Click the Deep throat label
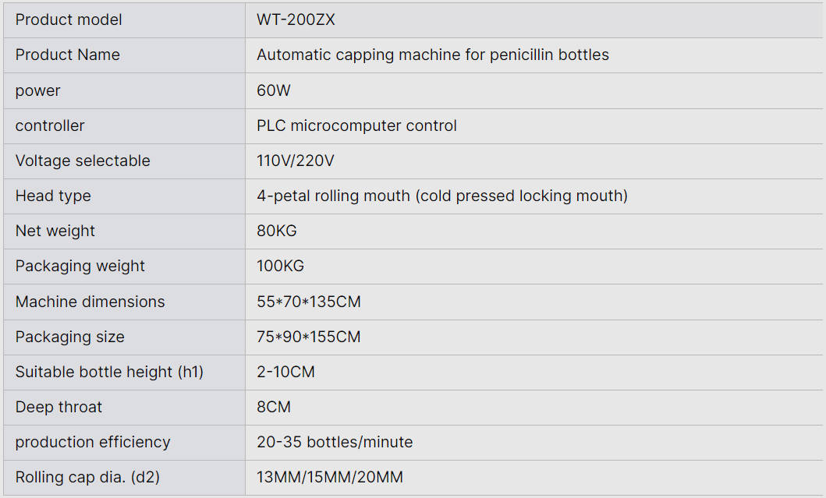The width and height of the screenshot is (826, 498). [58, 407]
